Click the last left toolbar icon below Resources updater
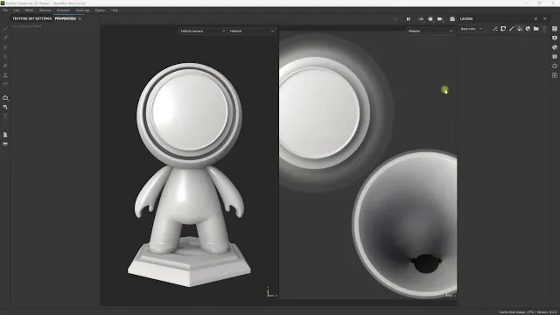This screenshot has height=315, width=560. 5,144
